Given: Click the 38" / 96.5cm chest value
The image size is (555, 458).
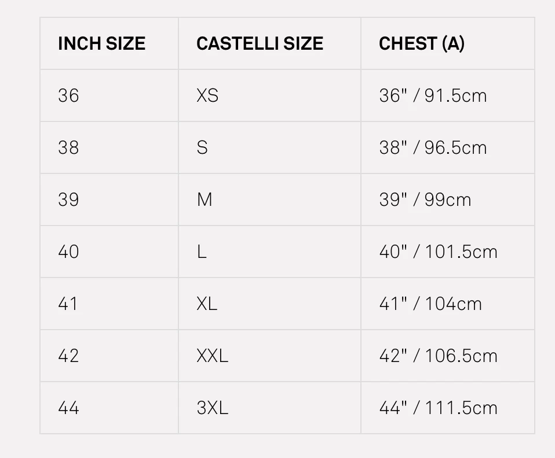Looking at the screenshot, I should pyautogui.click(x=433, y=147).
